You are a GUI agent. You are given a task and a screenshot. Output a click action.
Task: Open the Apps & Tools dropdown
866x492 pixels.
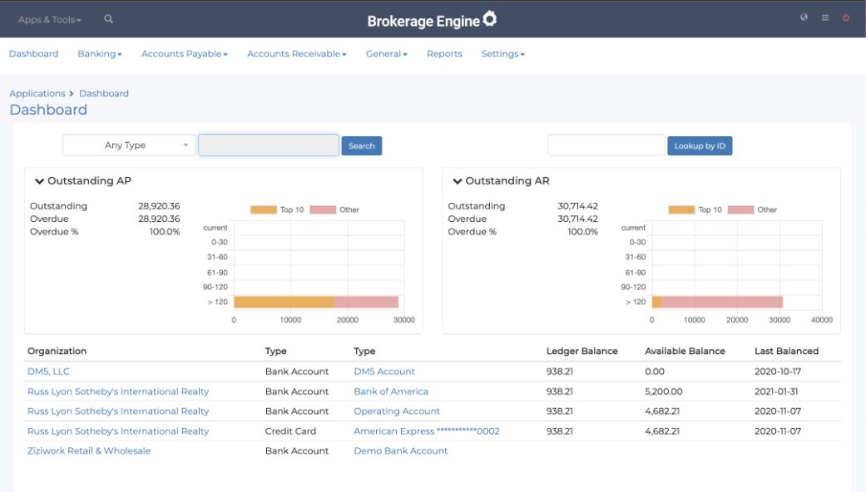tap(50, 20)
